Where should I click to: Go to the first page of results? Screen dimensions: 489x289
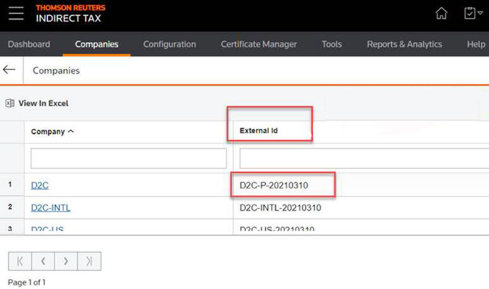coord(20,261)
